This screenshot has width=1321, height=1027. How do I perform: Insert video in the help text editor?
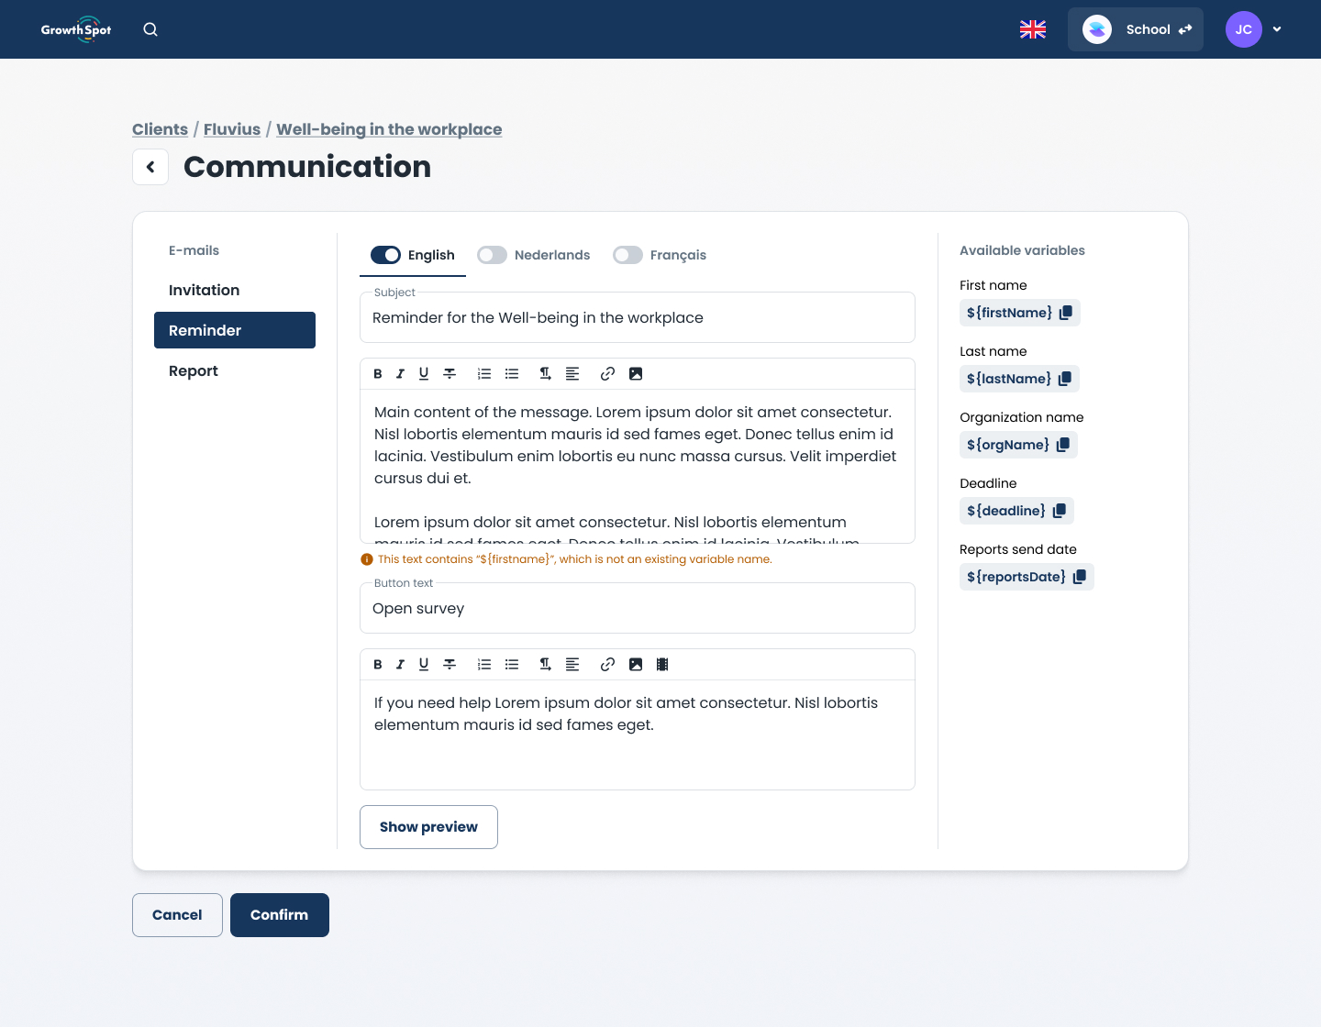point(662,665)
